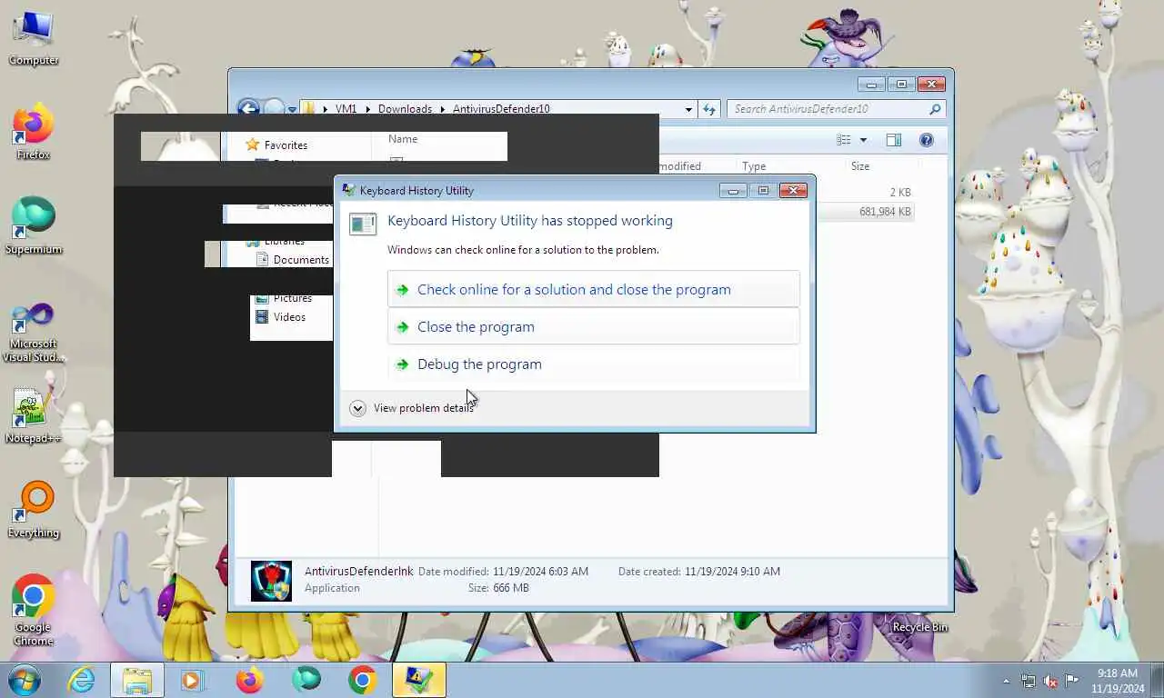Close the Keyboard History Utility dialog
Viewport: 1164px width, 698px height.
pos(793,190)
